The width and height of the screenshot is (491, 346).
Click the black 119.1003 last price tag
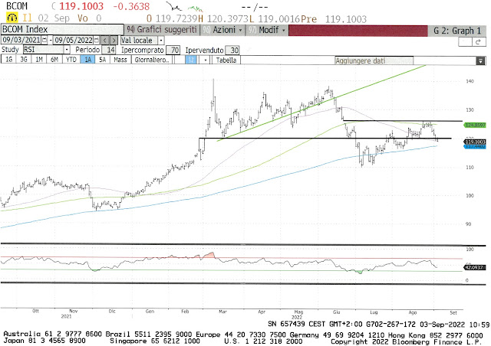tap(475, 142)
